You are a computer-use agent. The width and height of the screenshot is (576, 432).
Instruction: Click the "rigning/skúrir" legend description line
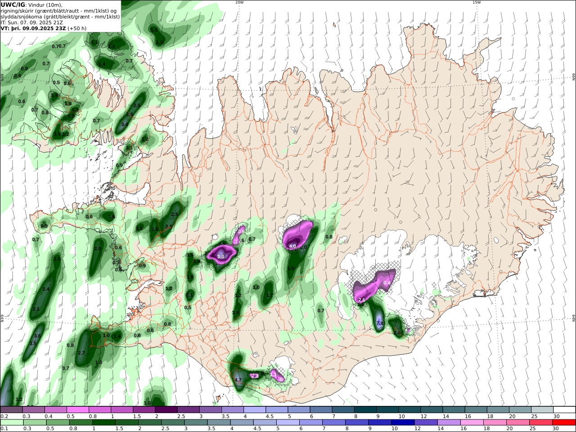[x=58, y=11]
